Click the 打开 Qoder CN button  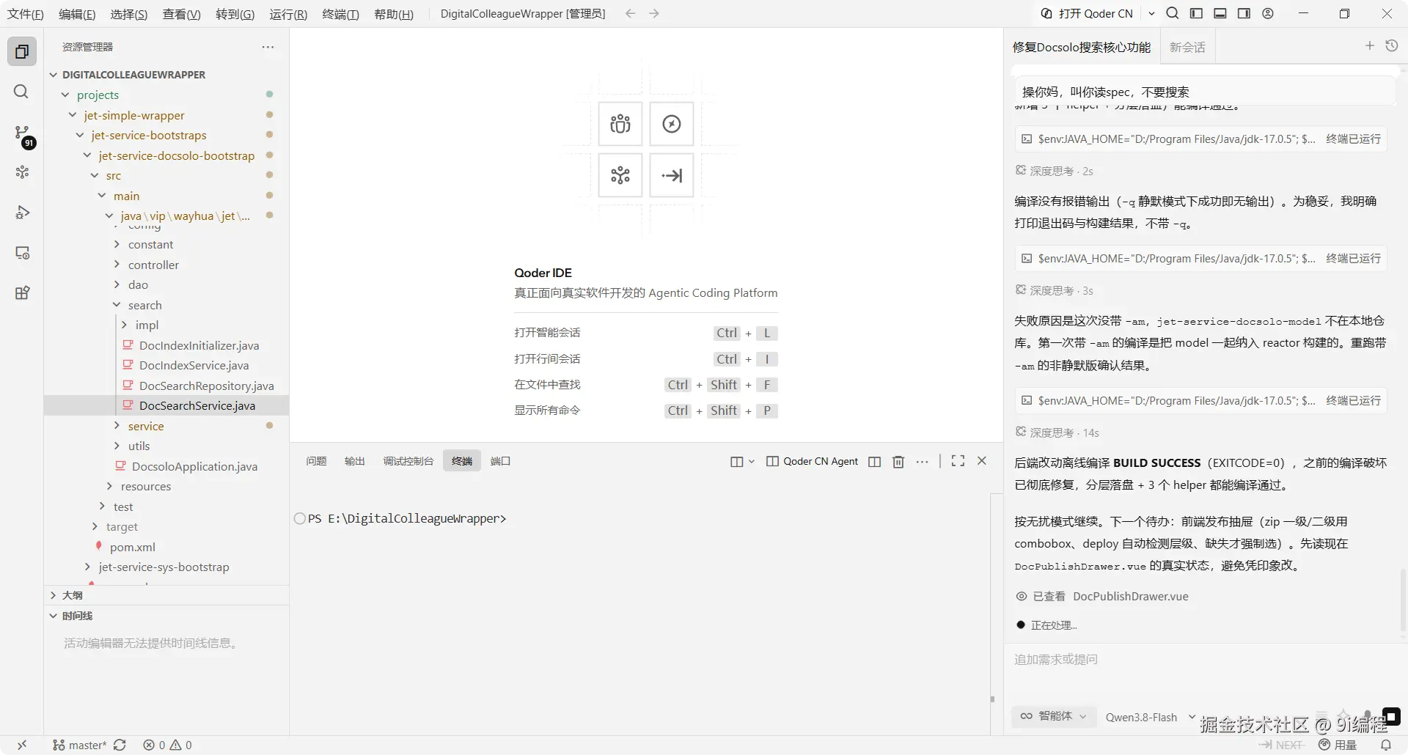1087,13
